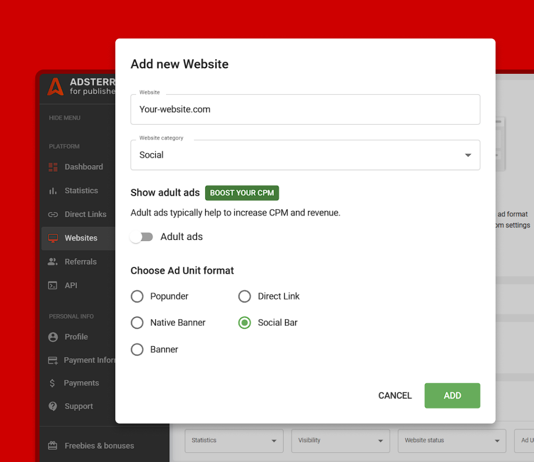Open the Websites section icon

tap(53, 238)
